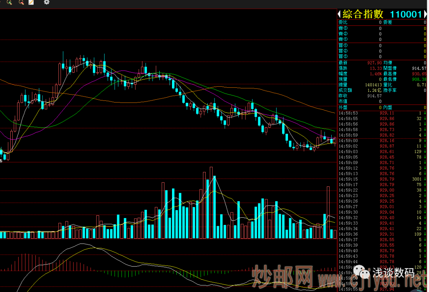Go to previous index with left arrow
This screenshot has width=429, height=292.
pos(340,14)
